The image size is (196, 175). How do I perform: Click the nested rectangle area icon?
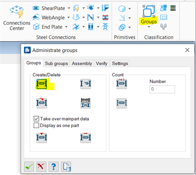[x=164, y=17]
